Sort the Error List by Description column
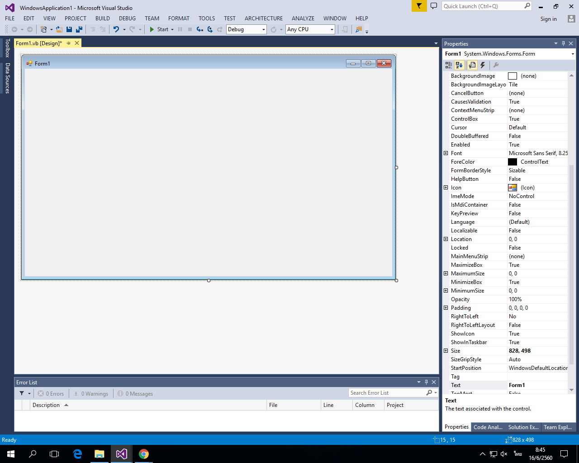Image resolution: width=579 pixels, height=463 pixels. pos(148,405)
